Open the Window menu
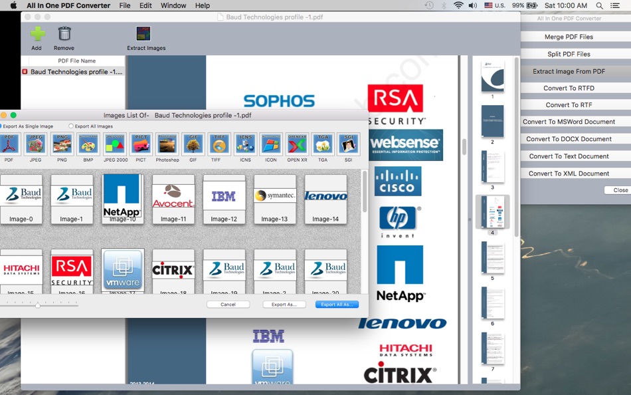Viewport: 631px width, 395px height. [x=173, y=5]
